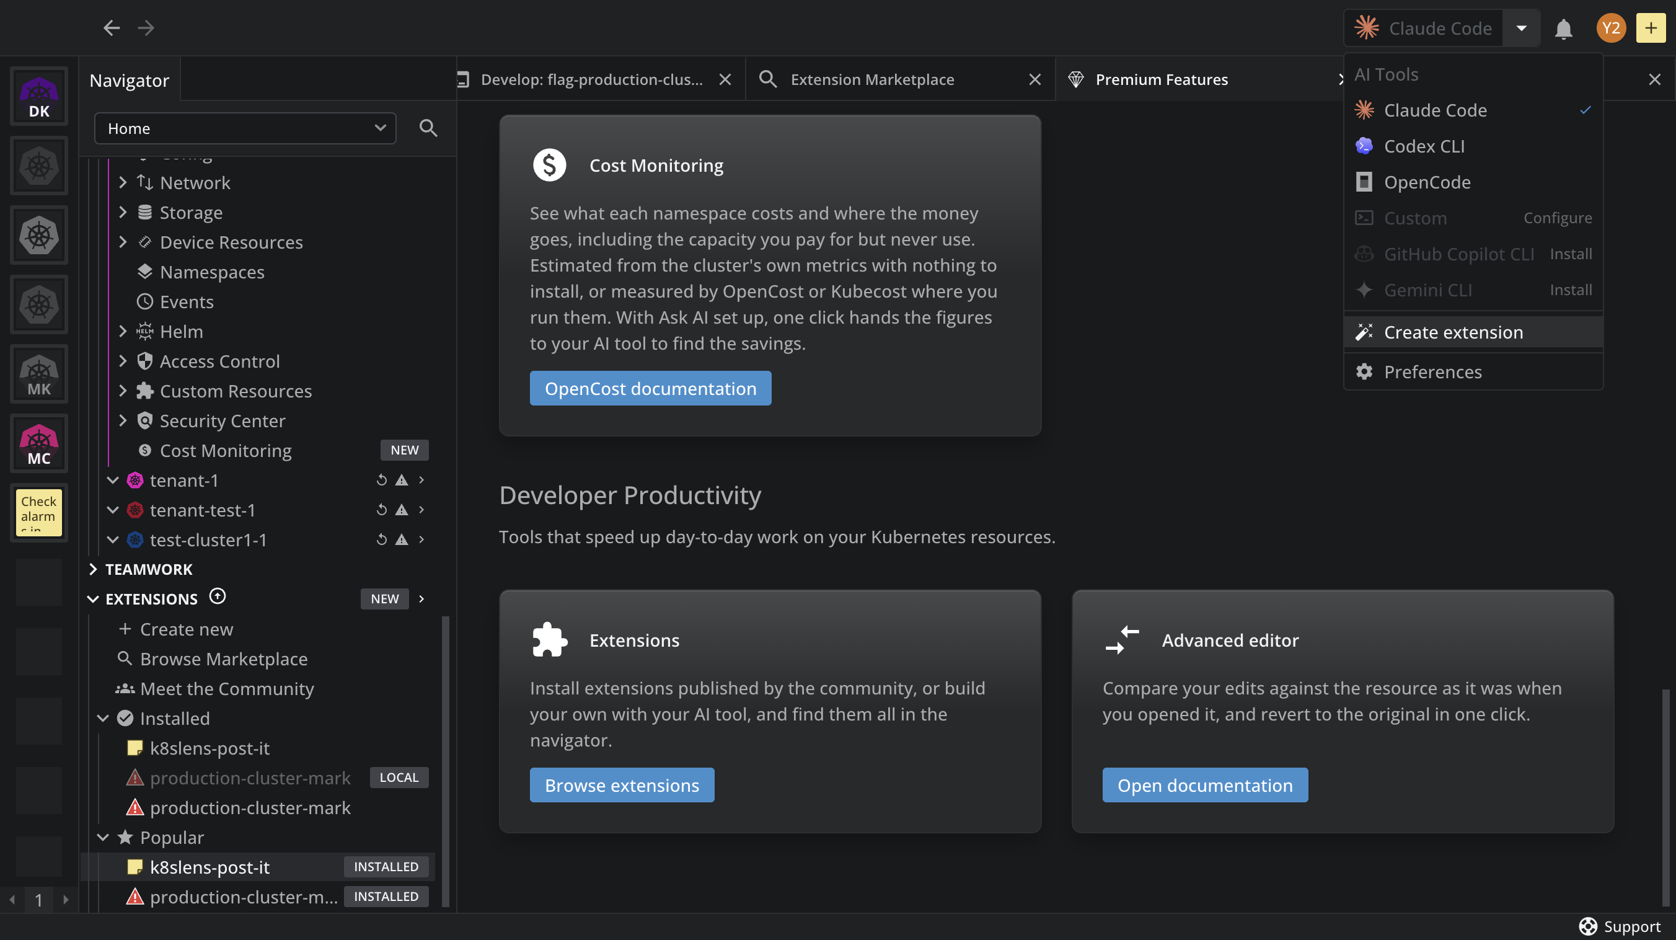Open the Home dropdown in Navigator

(245, 128)
